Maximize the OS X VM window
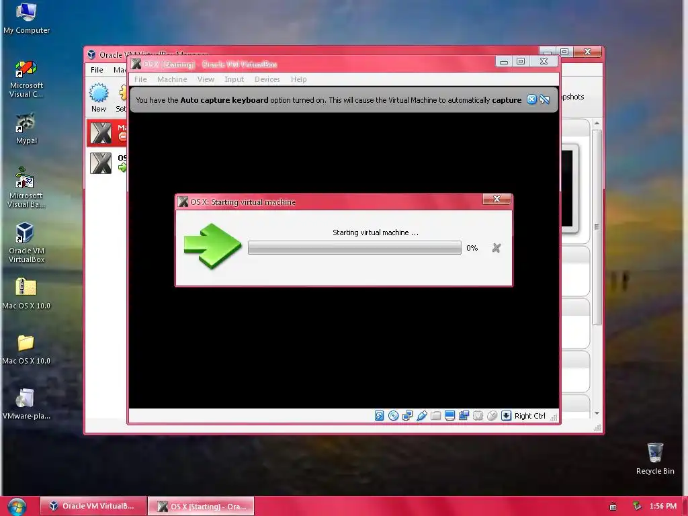Viewport: 688px width, 516px height. (521, 61)
